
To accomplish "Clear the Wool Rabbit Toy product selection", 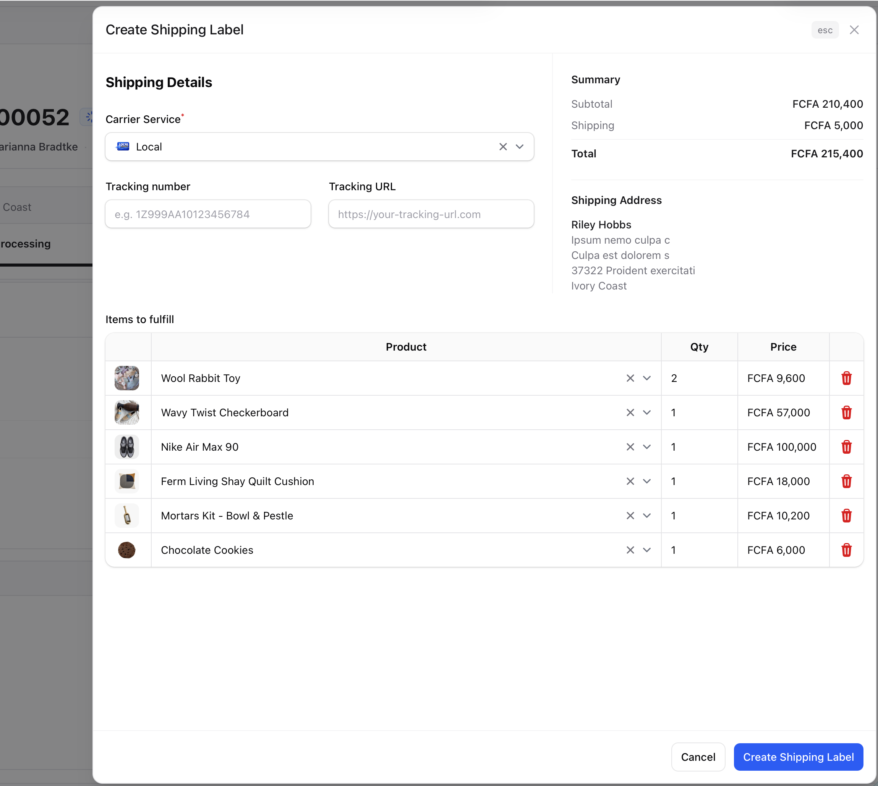I will click(x=630, y=378).
